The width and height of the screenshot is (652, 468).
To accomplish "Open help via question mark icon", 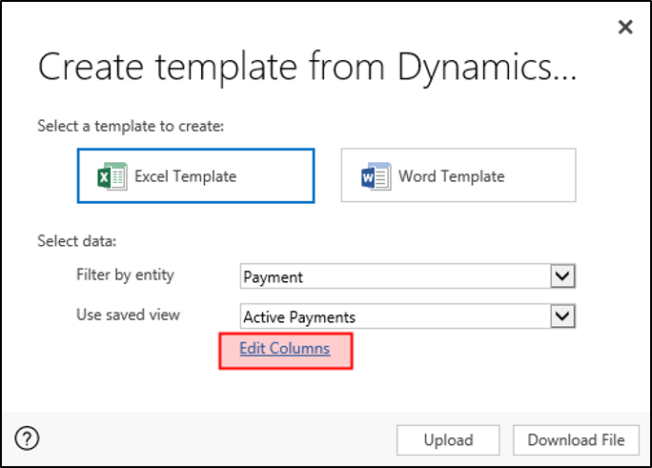I will (x=28, y=438).
